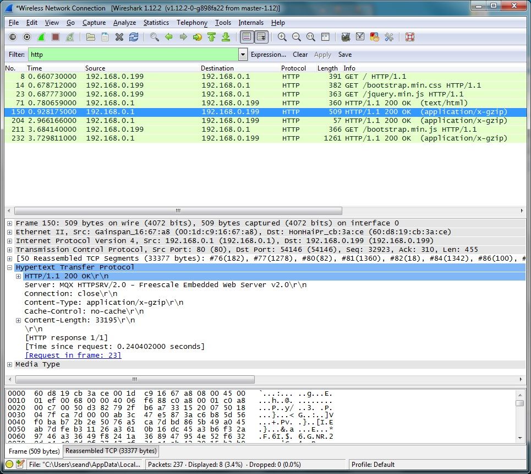Expand the Content-Length 33195 node
Image resolution: width=531 pixels, height=474 pixels.
coord(18,320)
